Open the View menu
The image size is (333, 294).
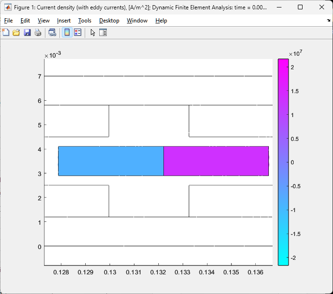pos(44,21)
